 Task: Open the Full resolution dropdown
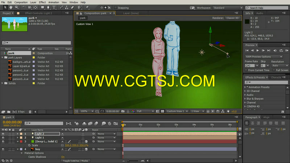pos(145,111)
